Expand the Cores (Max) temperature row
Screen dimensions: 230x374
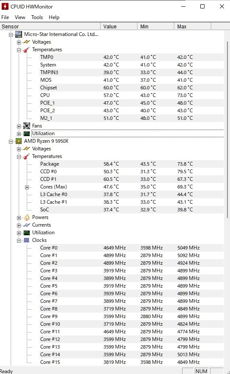(x=27, y=188)
